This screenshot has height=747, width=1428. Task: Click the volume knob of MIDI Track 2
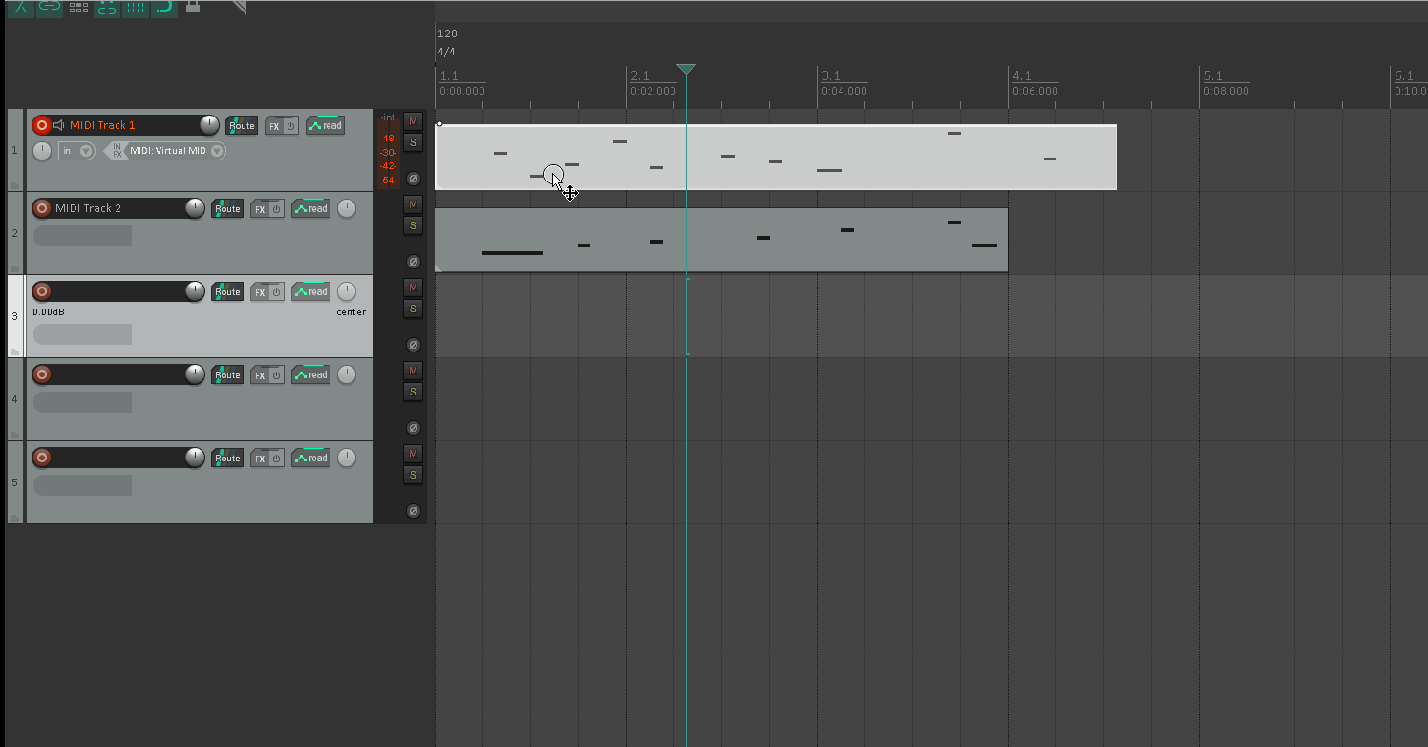coord(195,208)
